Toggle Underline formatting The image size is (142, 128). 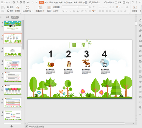pyautogui.click(x=71, y=11)
